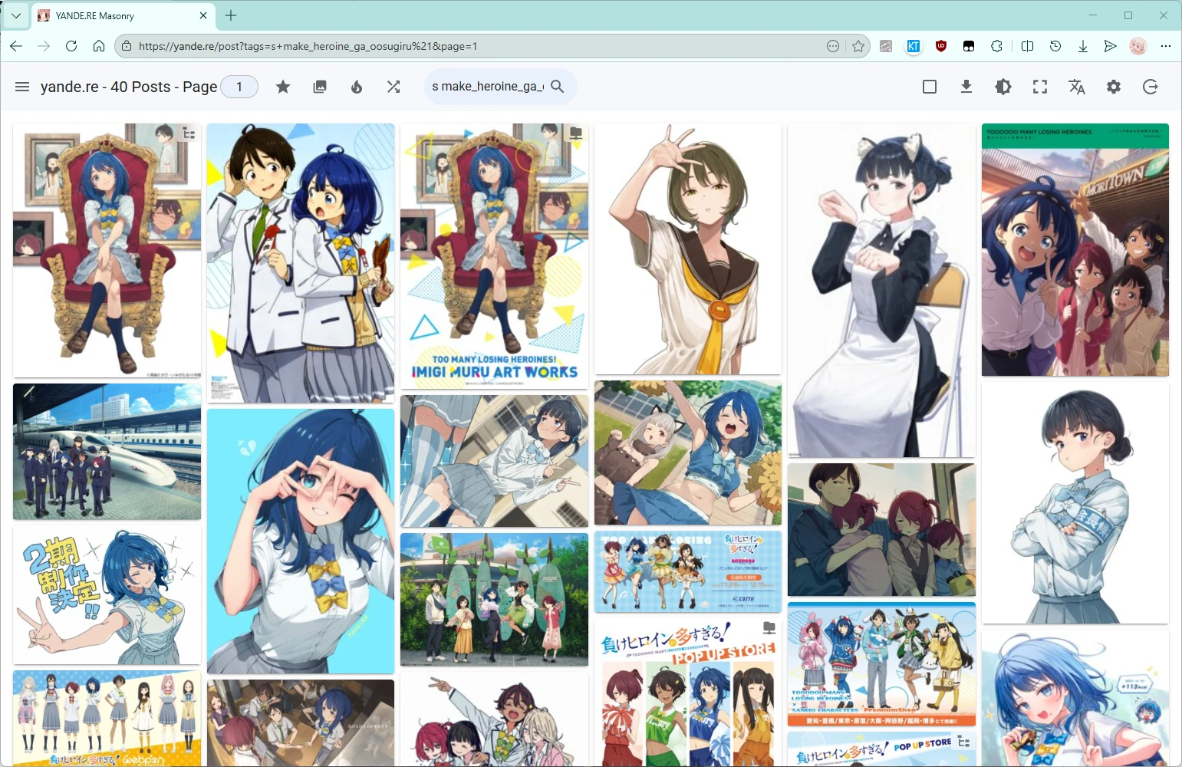Close the YANDE.RE Masonry tab

point(203,15)
